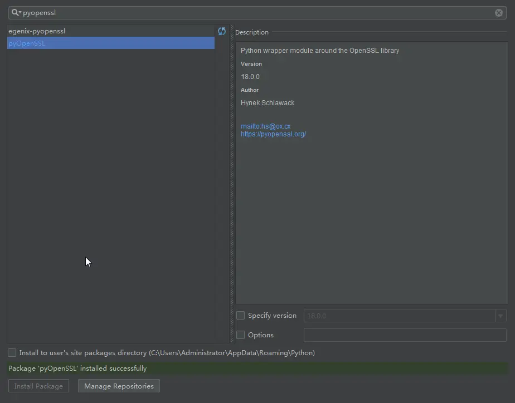Click the 18.0.0 version value in description
Viewport: 515px width, 403px height.
(250, 77)
